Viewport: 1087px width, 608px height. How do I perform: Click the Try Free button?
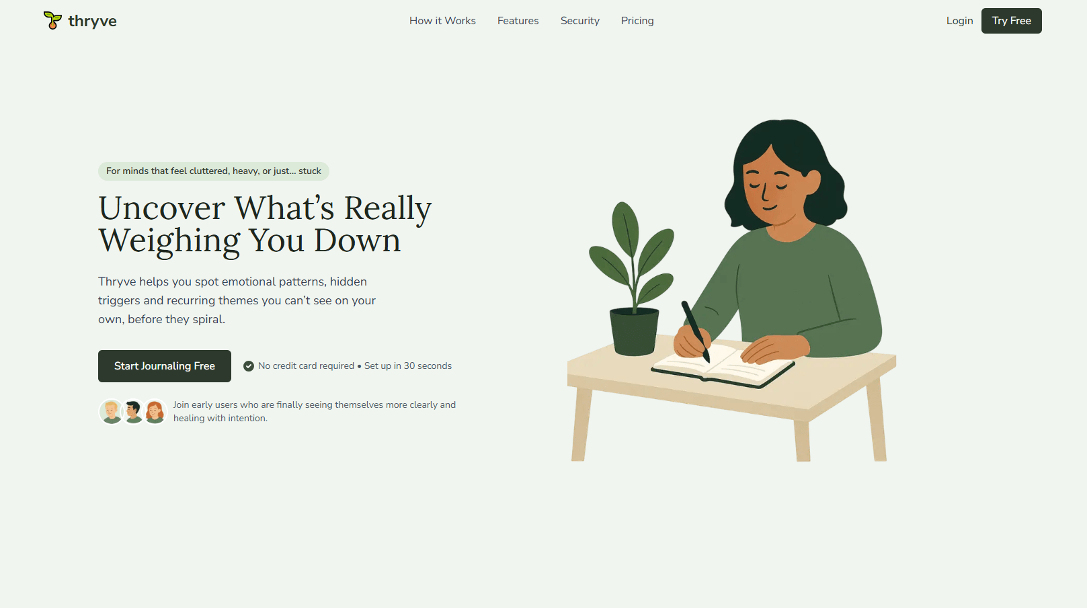coord(1011,21)
